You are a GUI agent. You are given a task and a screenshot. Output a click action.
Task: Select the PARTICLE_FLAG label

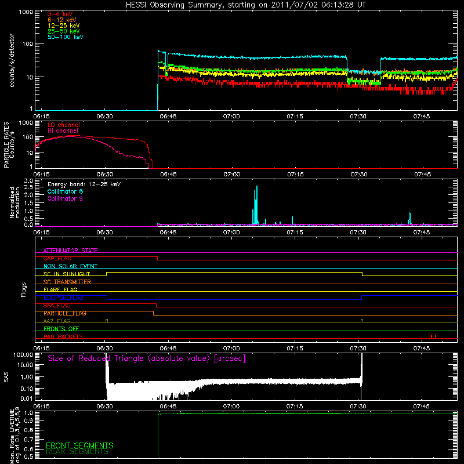tap(65, 313)
